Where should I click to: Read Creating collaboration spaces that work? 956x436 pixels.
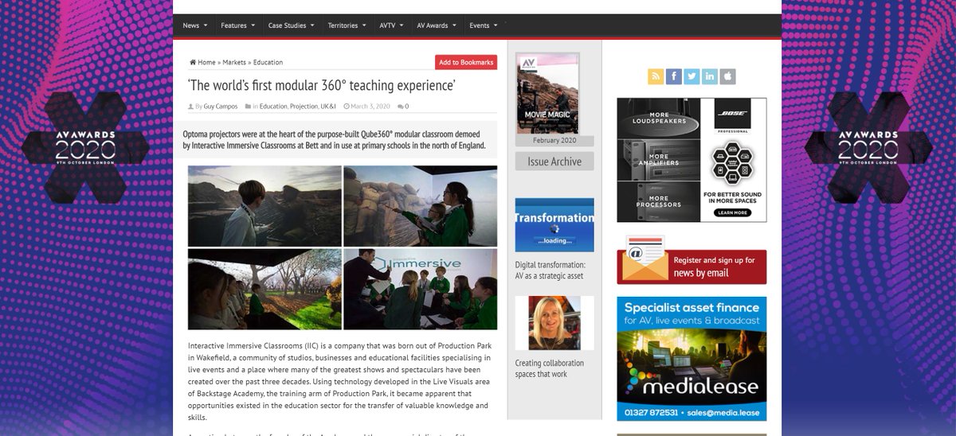[550, 368]
